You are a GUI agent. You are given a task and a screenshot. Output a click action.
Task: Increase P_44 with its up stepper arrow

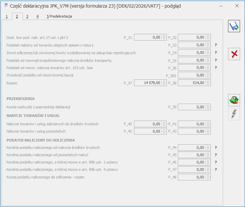tap(208, 146)
